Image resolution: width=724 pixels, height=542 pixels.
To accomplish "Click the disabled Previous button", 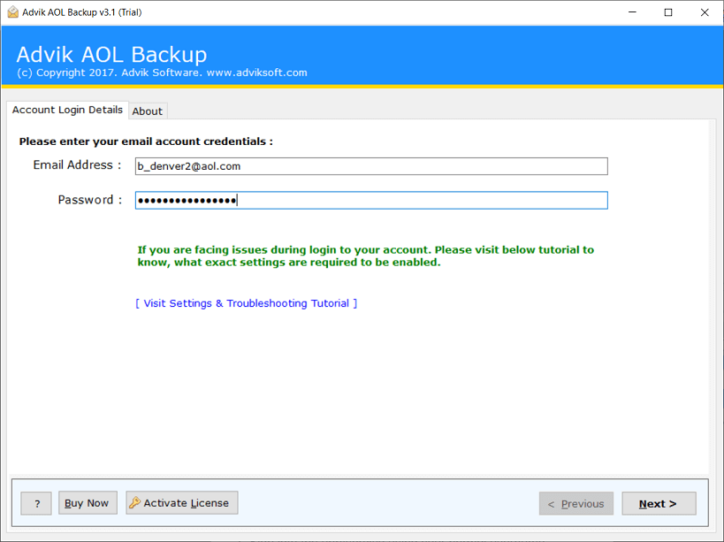I will pyautogui.click(x=575, y=503).
